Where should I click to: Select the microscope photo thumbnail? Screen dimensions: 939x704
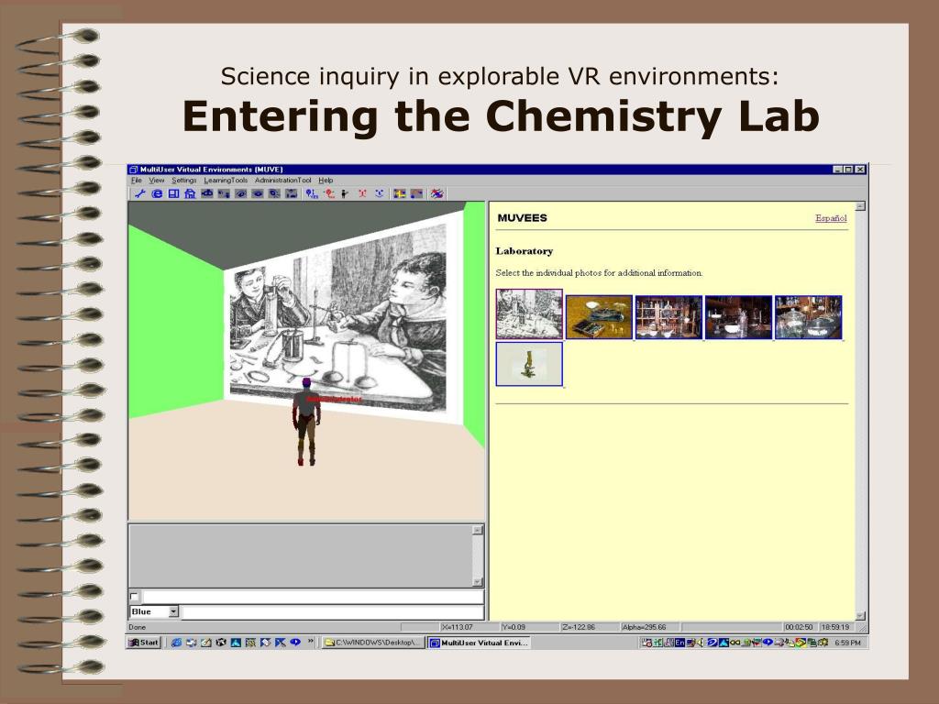click(x=529, y=364)
